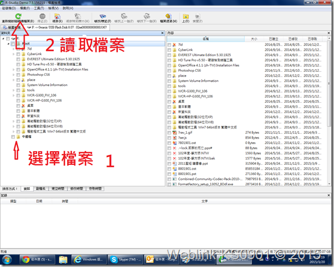Screen dimensions: 334x267
Task: Open the File (F) menu
Action: point(25,8)
